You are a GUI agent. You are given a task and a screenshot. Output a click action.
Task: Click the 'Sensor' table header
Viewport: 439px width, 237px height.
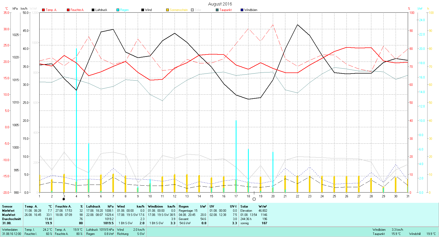pos(7,206)
